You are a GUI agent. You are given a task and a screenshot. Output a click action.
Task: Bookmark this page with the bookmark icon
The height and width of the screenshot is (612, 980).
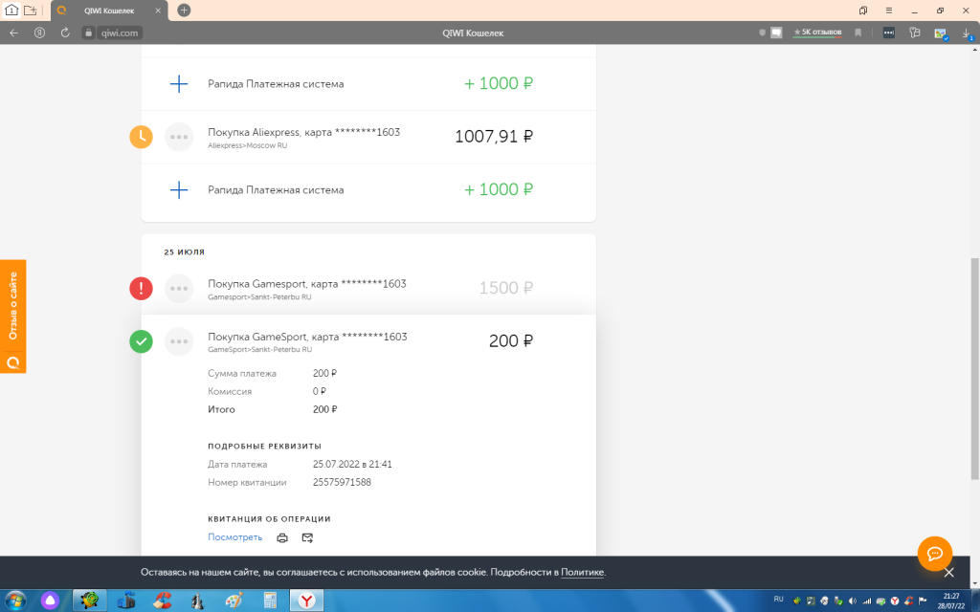click(858, 33)
